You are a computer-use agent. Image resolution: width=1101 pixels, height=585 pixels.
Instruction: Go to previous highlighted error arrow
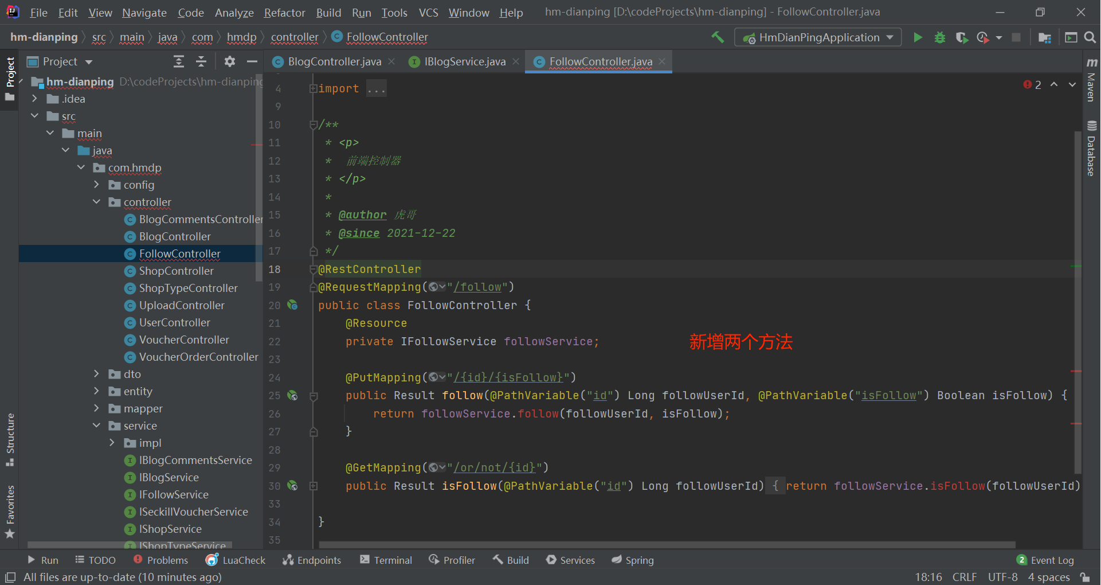tap(1054, 84)
